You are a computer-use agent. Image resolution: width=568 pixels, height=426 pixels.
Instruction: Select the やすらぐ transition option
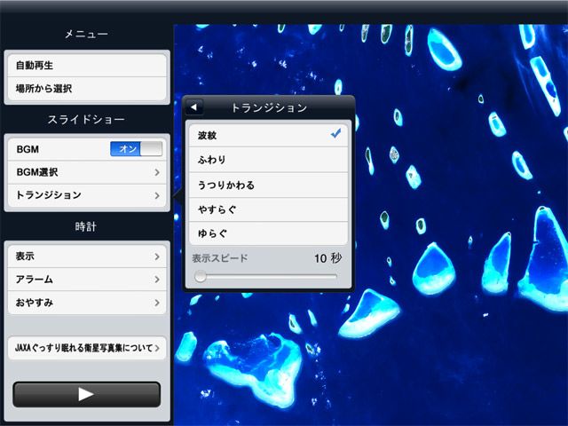268,209
